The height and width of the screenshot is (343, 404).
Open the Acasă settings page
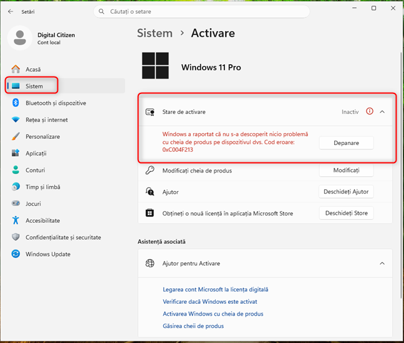point(65,69)
